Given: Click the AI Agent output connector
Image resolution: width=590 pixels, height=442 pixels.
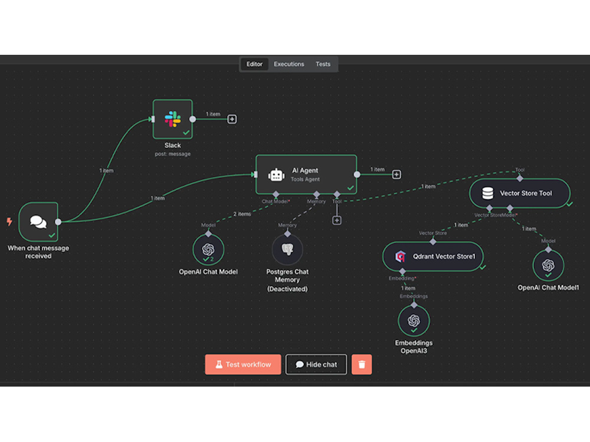Looking at the screenshot, I should click(357, 174).
